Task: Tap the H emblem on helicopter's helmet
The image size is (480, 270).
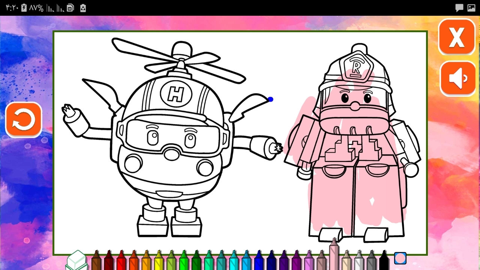Action: click(175, 93)
